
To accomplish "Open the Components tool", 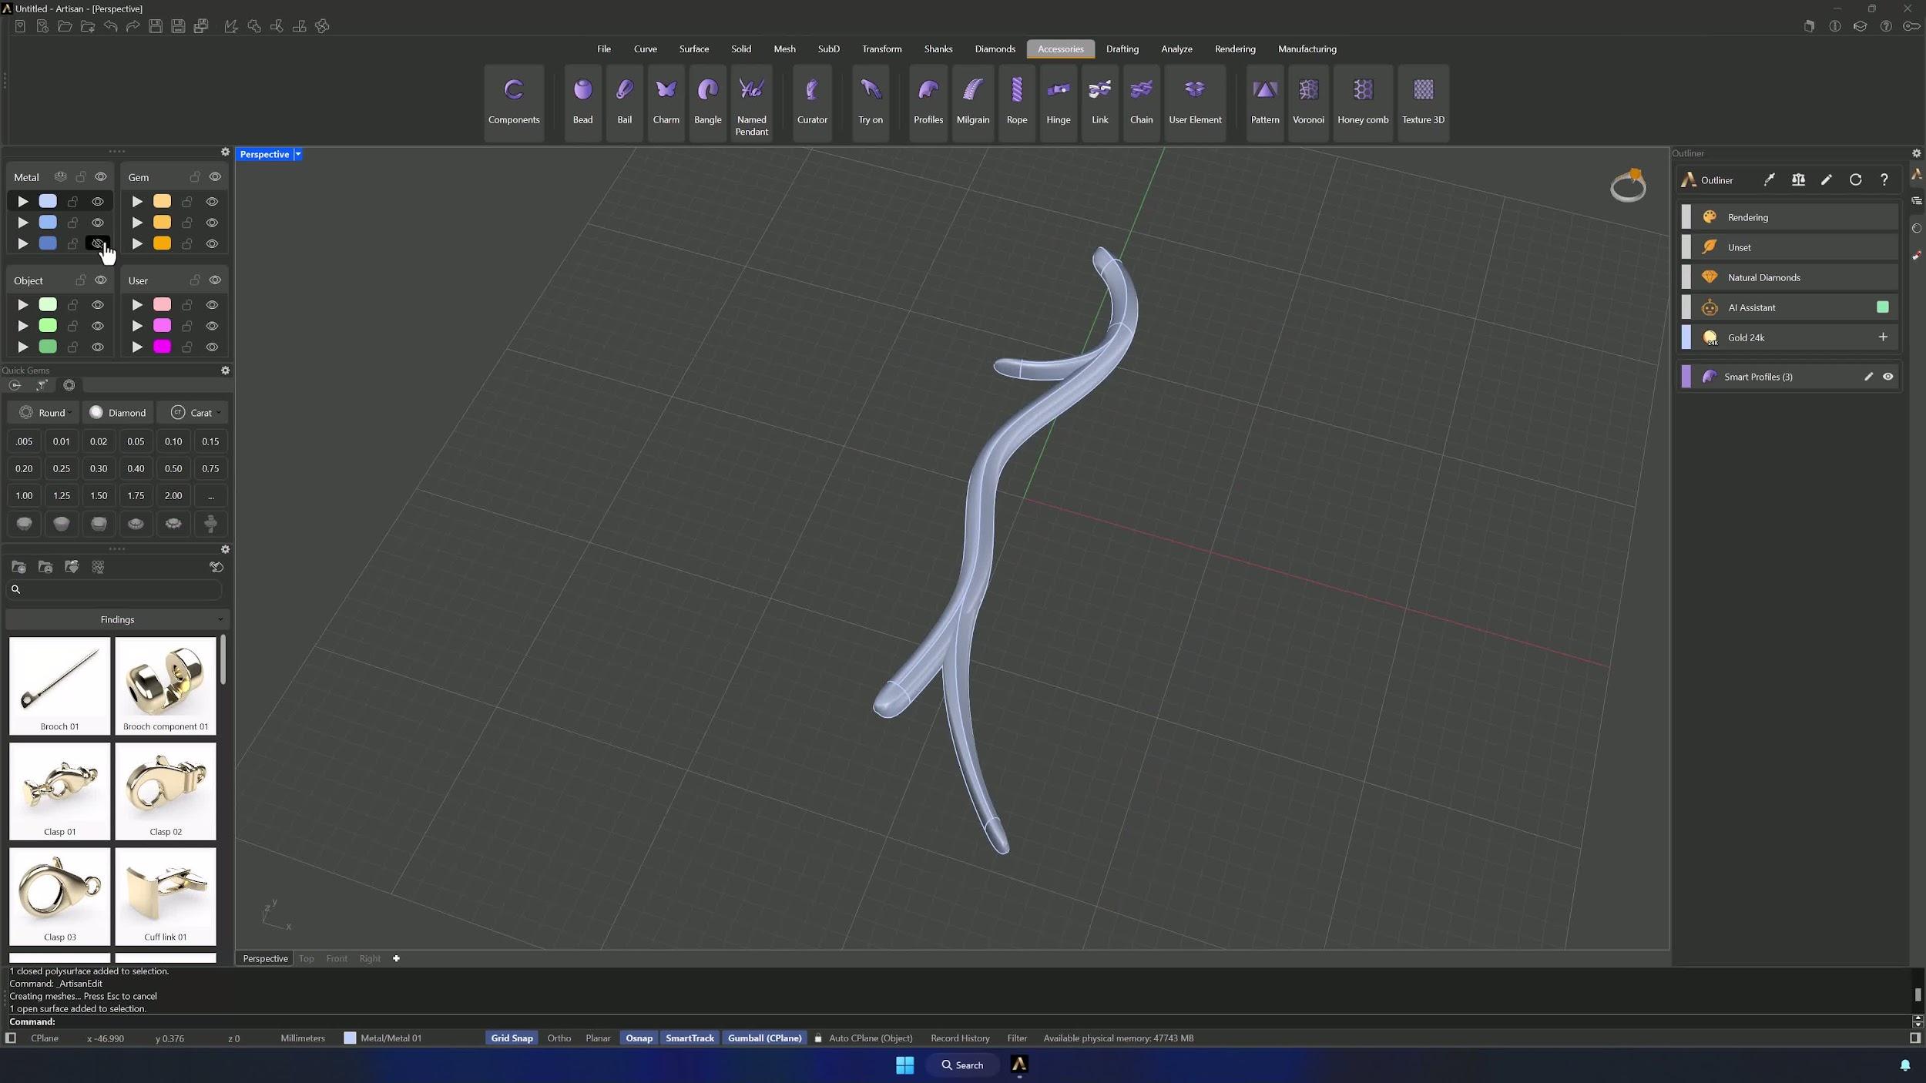I will click(514, 102).
